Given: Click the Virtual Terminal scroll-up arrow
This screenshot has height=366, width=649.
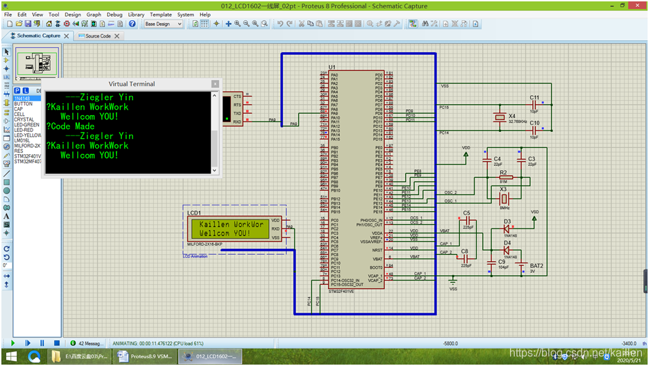Looking at the screenshot, I should [215, 96].
